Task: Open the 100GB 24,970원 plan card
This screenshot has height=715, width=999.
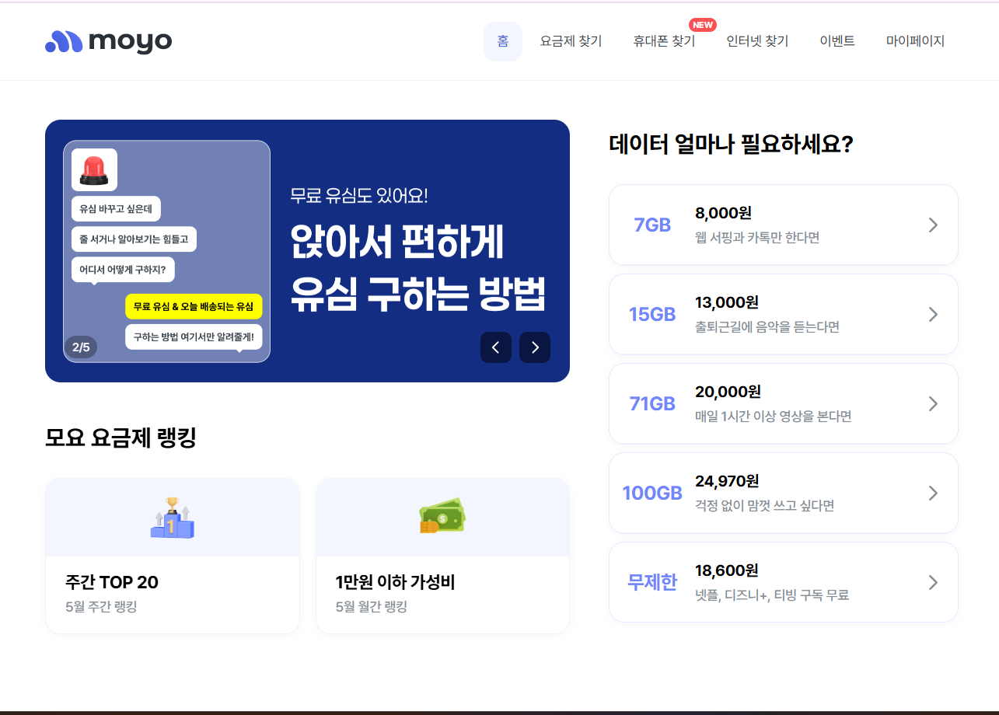Action: [784, 493]
